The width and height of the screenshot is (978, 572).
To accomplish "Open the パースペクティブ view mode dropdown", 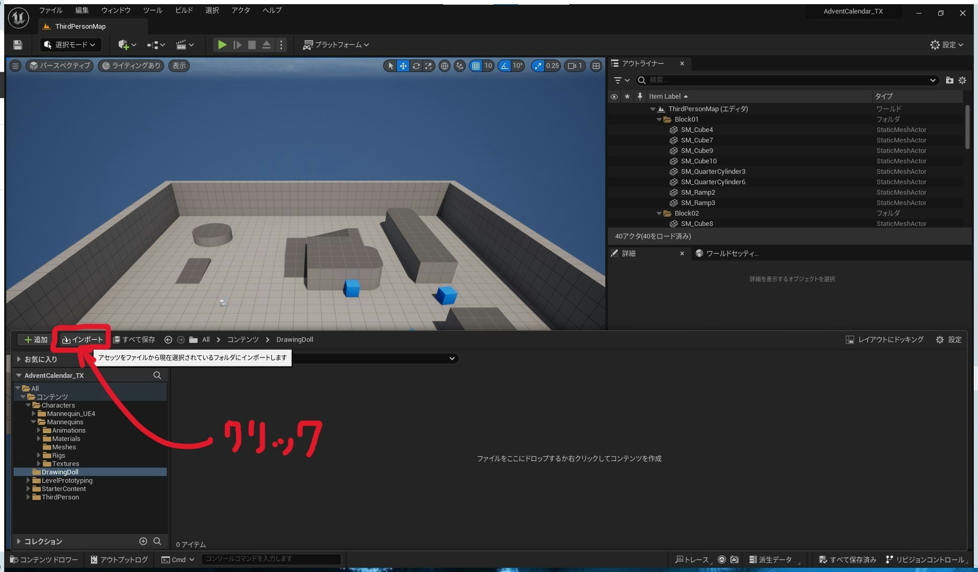I will pyautogui.click(x=60, y=66).
